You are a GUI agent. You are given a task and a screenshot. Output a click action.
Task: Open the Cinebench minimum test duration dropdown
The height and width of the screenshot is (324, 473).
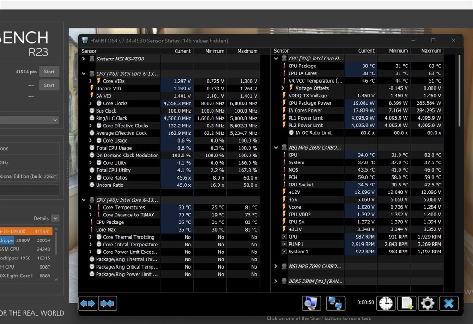29,120
